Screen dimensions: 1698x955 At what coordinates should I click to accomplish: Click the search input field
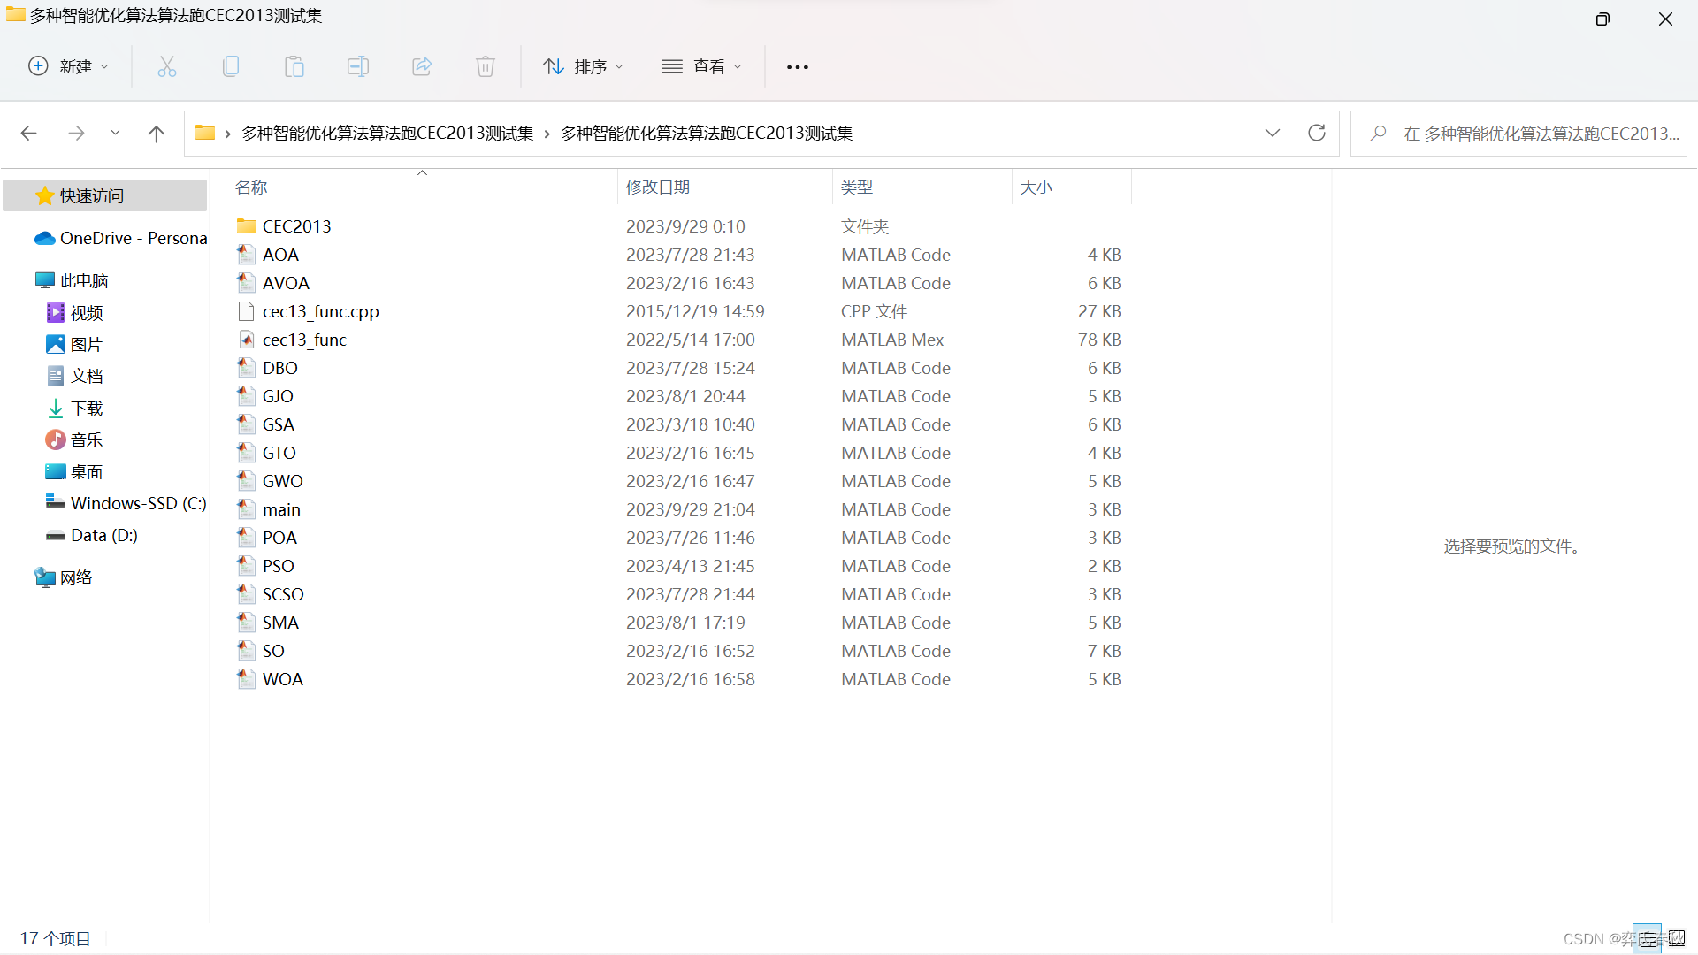point(1518,134)
